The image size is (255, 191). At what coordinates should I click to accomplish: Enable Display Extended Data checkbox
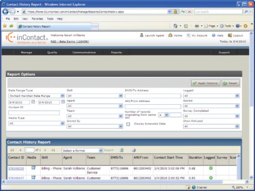(128, 124)
